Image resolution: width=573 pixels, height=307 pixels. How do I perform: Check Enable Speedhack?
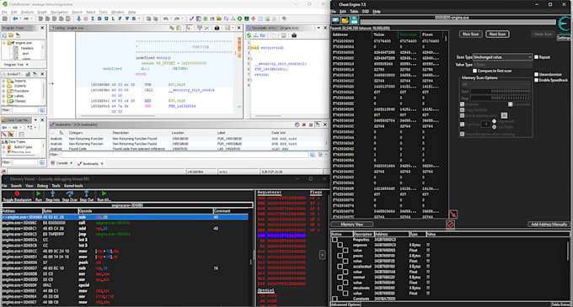(x=537, y=80)
